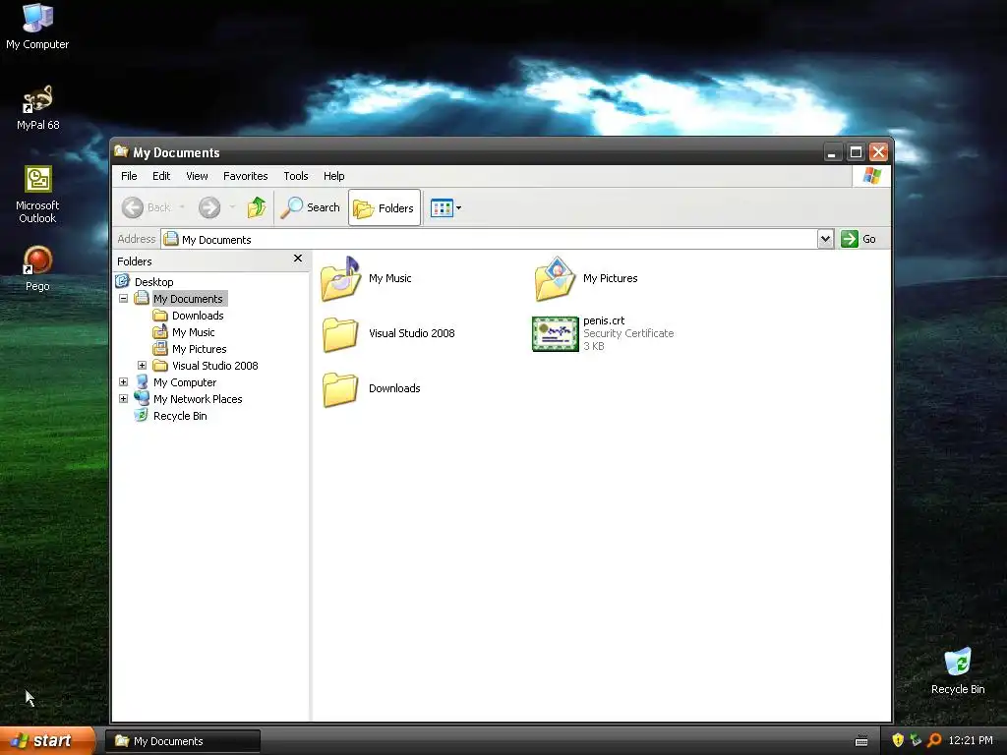Select Downloads in the folder tree
The height and width of the screenshot is (755, 1007).
(x=198, y=316)
